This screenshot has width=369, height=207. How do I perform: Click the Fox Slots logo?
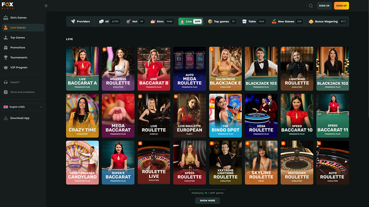8,5
